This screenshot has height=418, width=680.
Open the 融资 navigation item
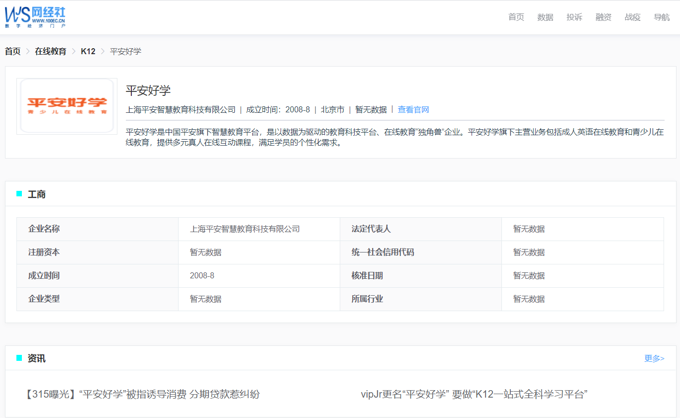coord(603,17)
